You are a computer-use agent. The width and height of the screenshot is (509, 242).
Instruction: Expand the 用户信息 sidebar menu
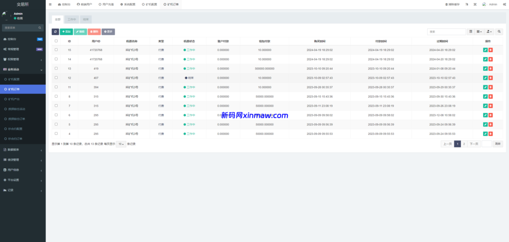(x=23, y=170)
